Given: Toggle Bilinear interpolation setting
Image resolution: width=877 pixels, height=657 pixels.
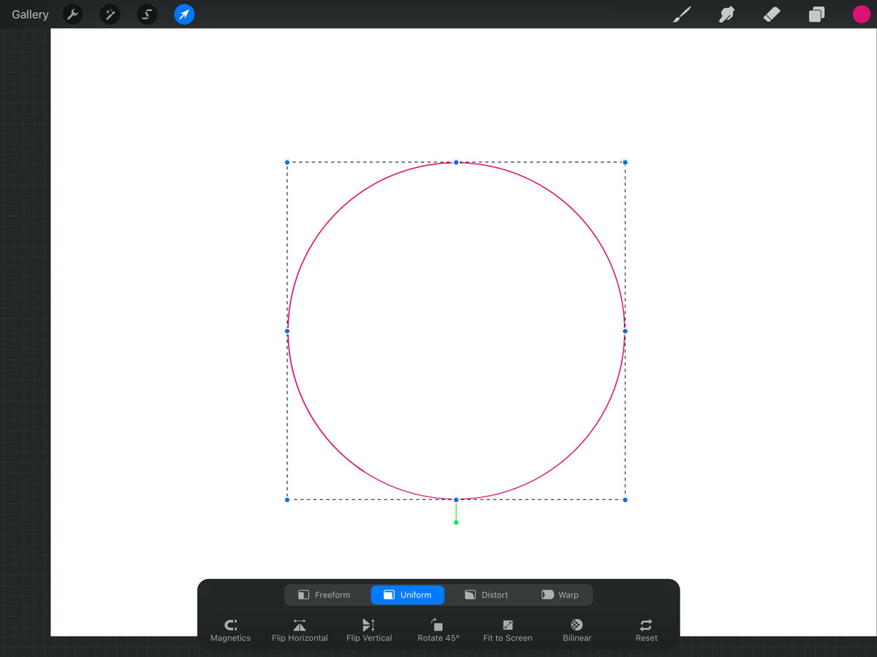Looking at the screenshot, I should (x=577, y=629).
